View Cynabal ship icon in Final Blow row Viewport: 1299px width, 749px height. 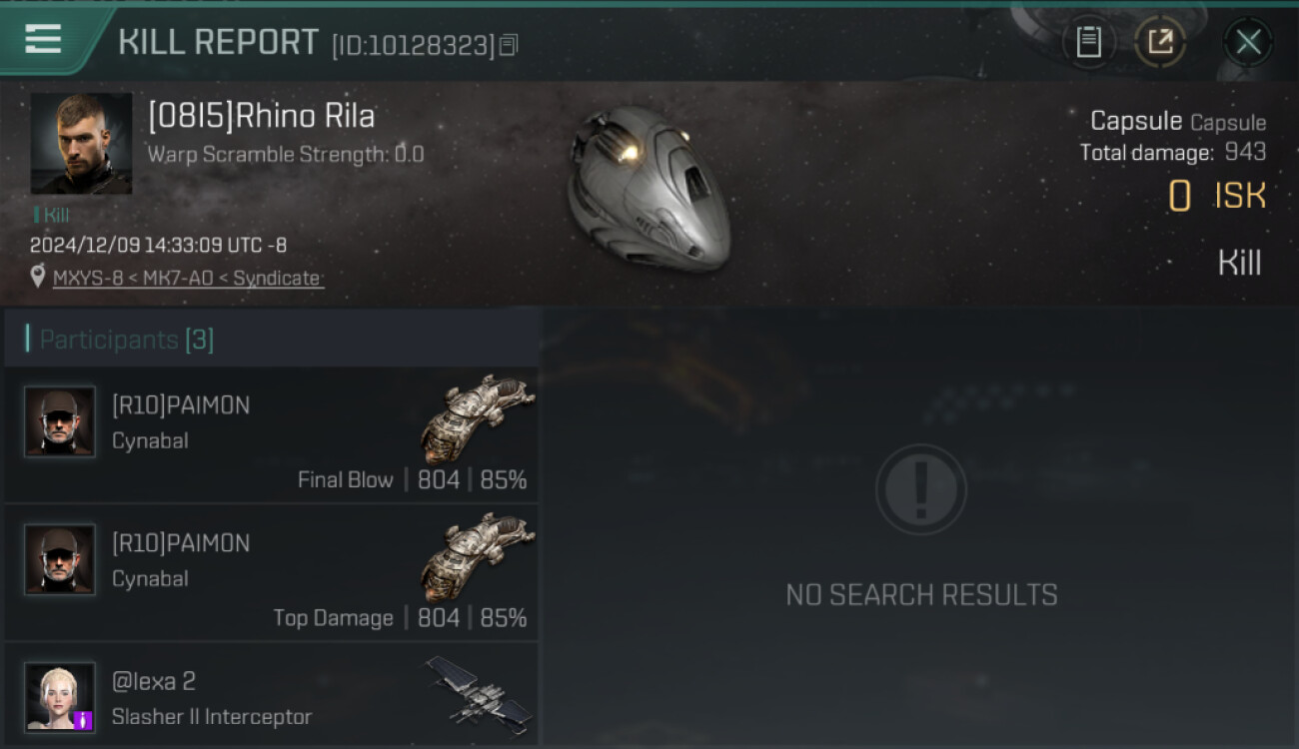[x=478, y=419]
